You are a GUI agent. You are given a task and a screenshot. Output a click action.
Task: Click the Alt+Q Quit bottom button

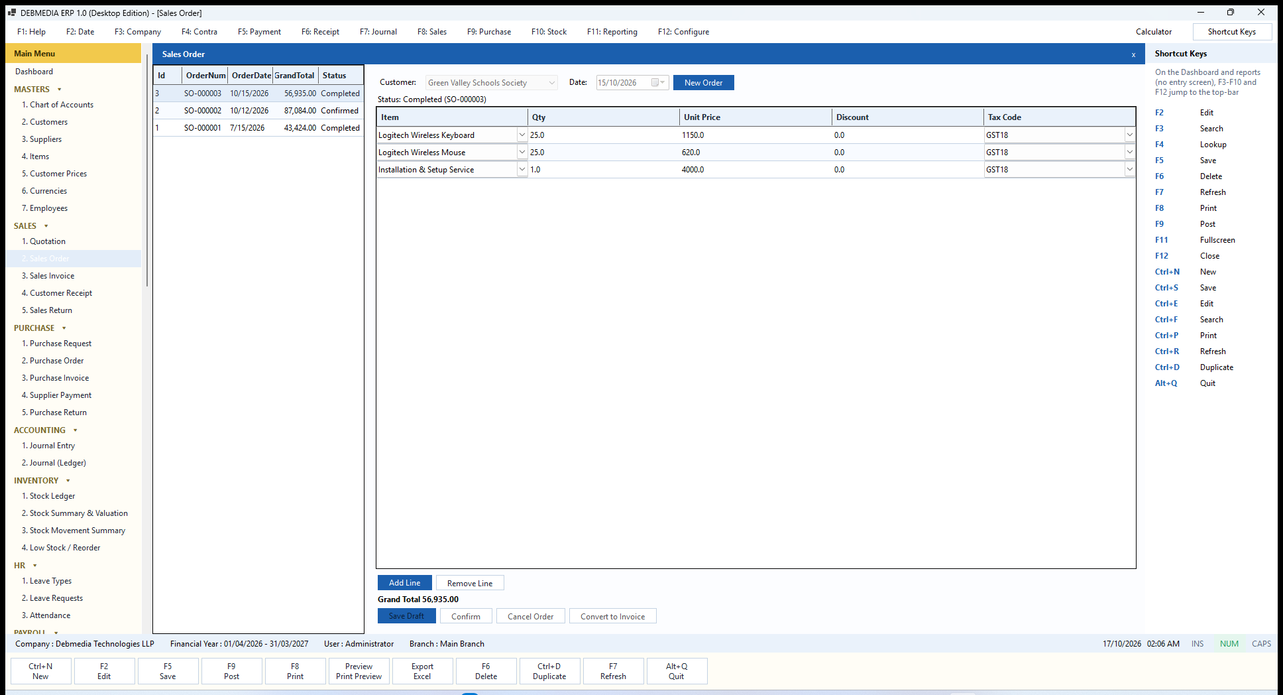coord(677,671)
